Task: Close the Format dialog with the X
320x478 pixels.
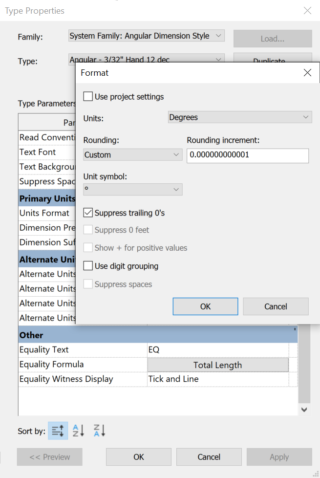Action: [307, 72]
